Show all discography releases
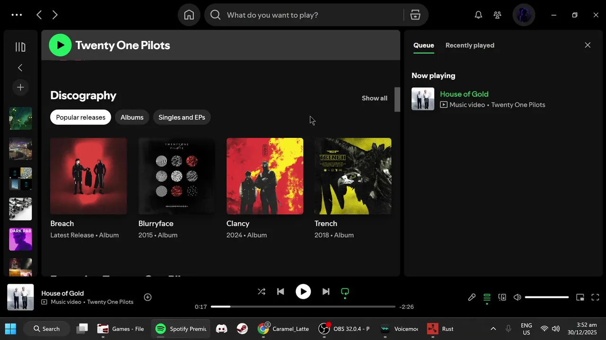 point(374,98)
